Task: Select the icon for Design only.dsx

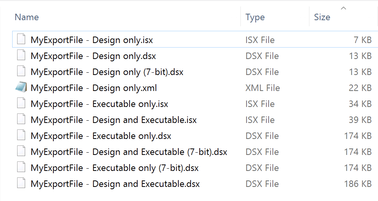Action: pos(21,56)
